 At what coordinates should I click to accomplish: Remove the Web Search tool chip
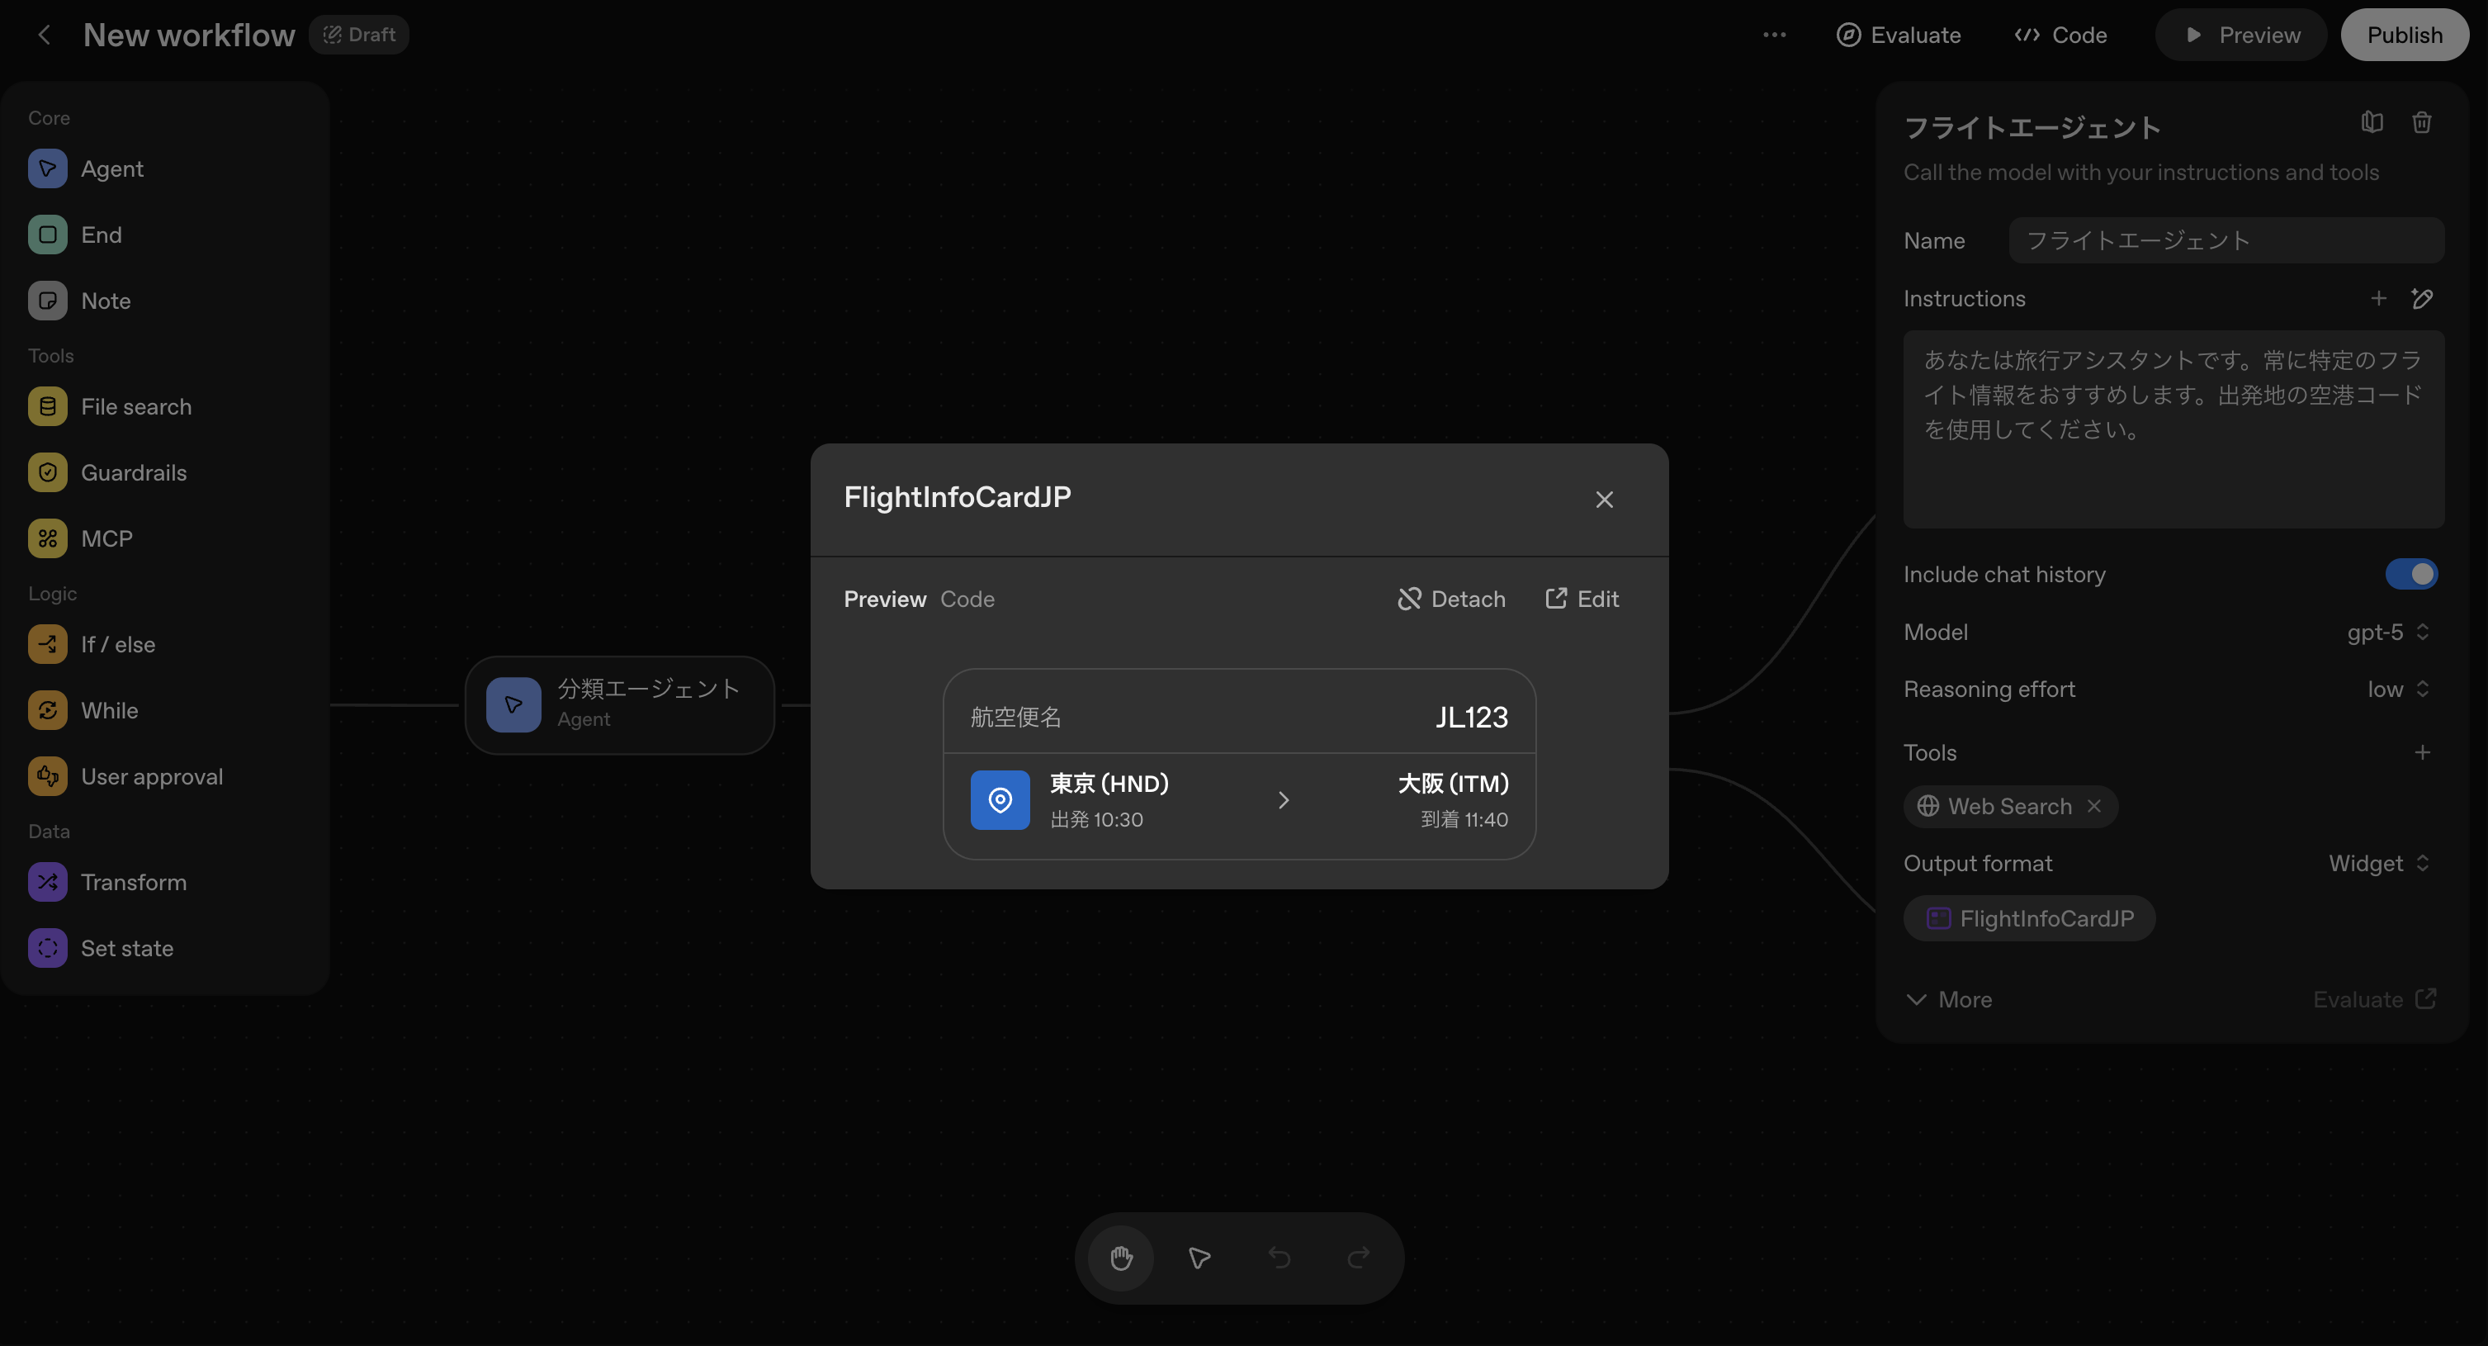[x=2094, y=806]
